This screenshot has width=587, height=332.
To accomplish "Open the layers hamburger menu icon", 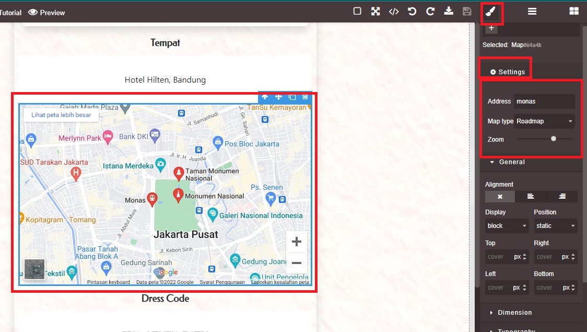I will pyautogui.click(x=532, y=12).
